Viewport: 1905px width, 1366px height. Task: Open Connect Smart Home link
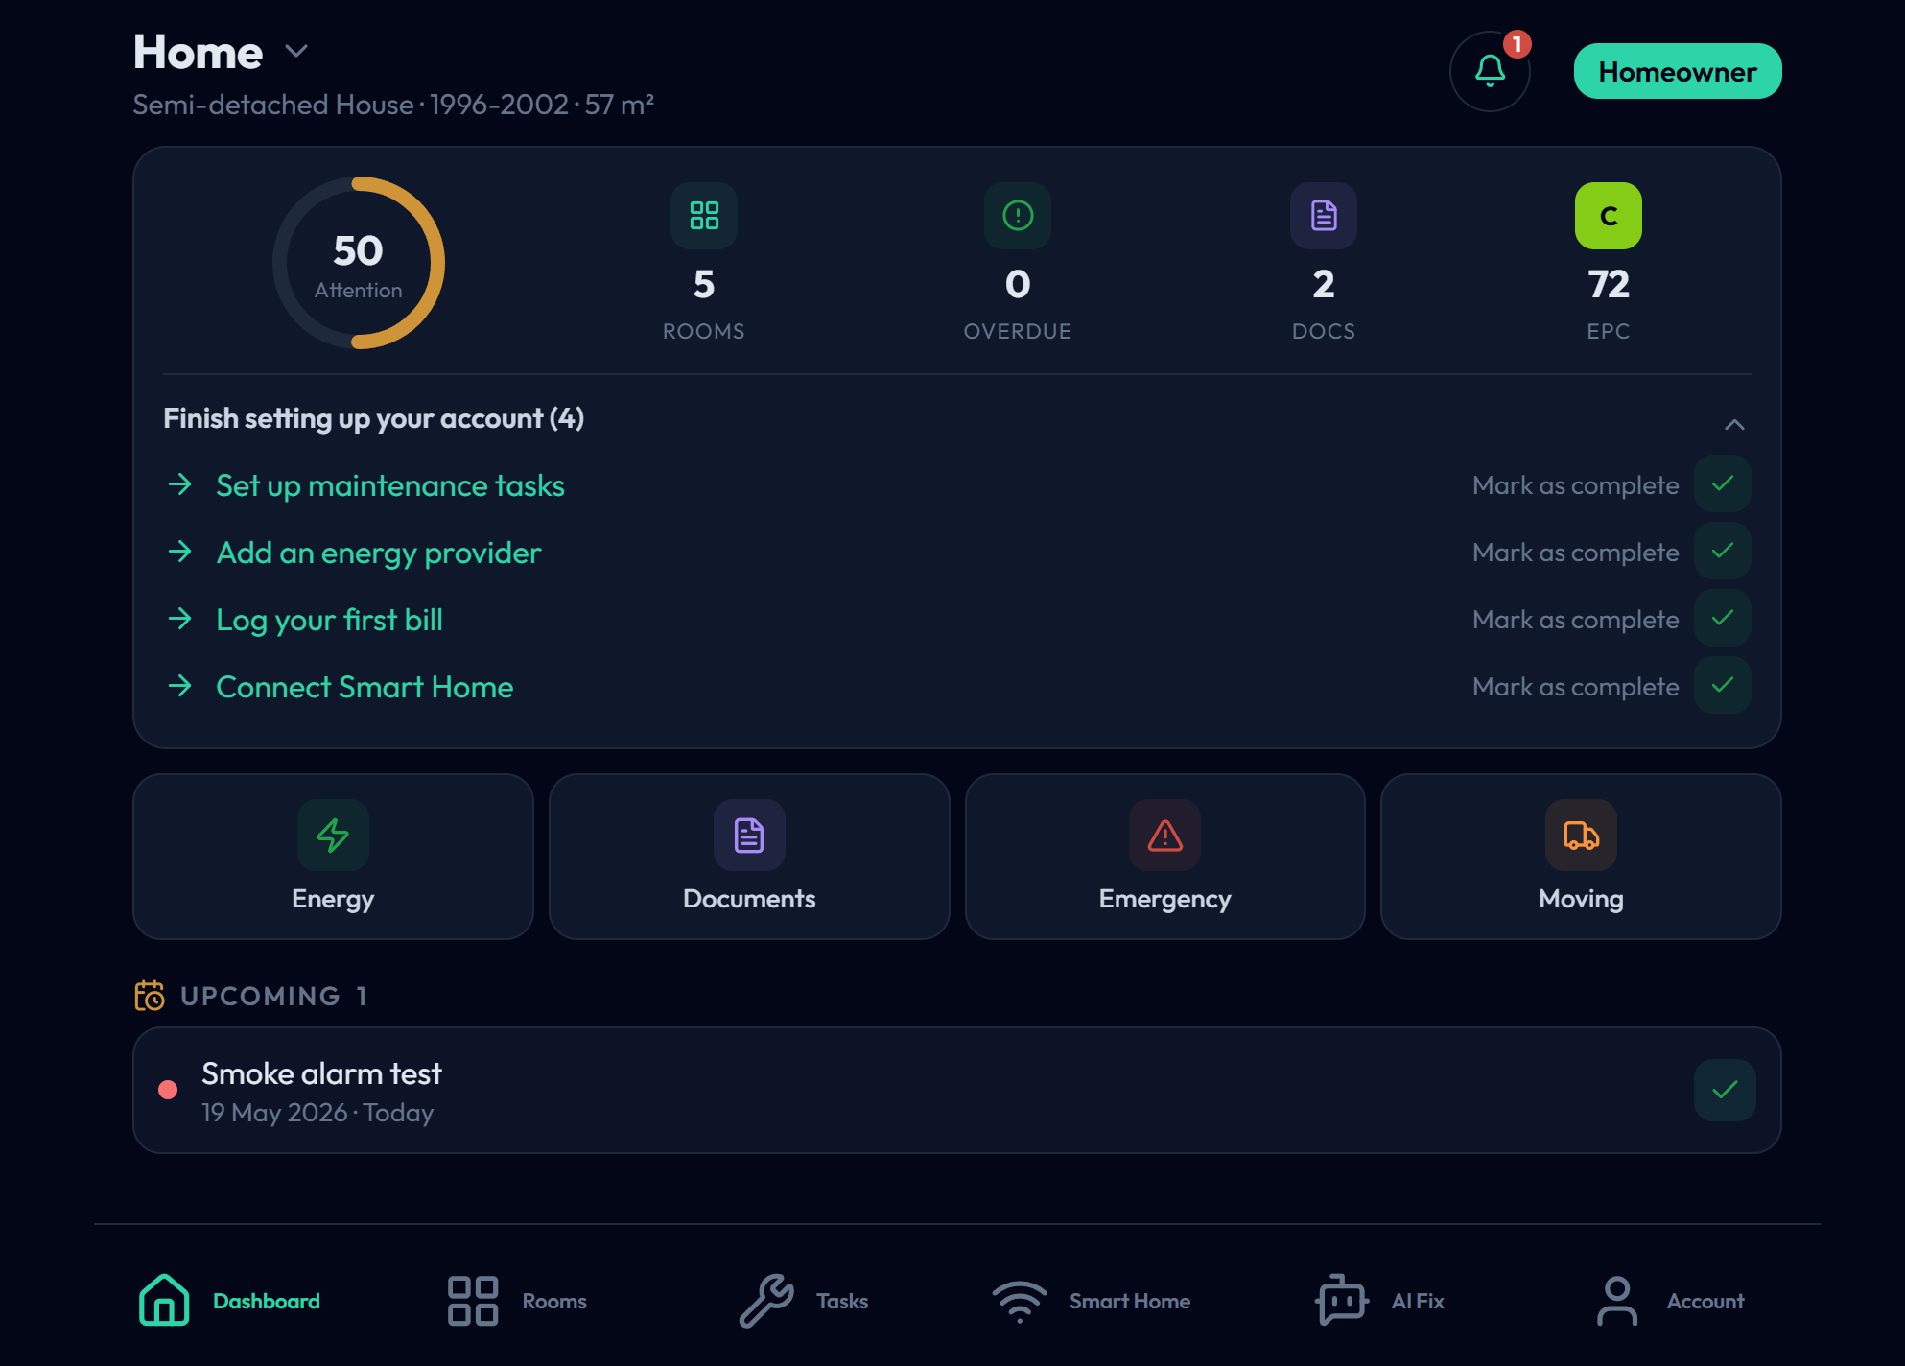click(x=365, y=687)
